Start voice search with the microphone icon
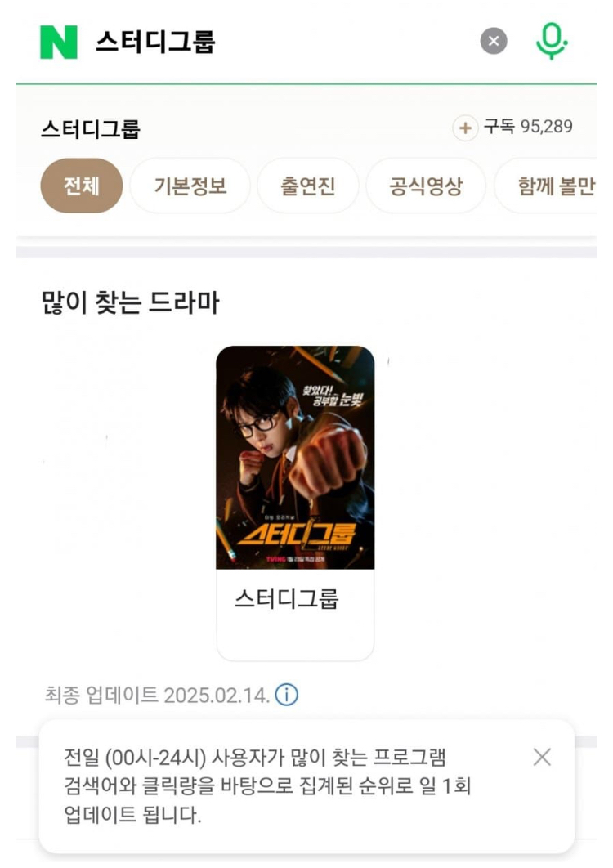This screenshot has width=613, height=868. [552, 42]
